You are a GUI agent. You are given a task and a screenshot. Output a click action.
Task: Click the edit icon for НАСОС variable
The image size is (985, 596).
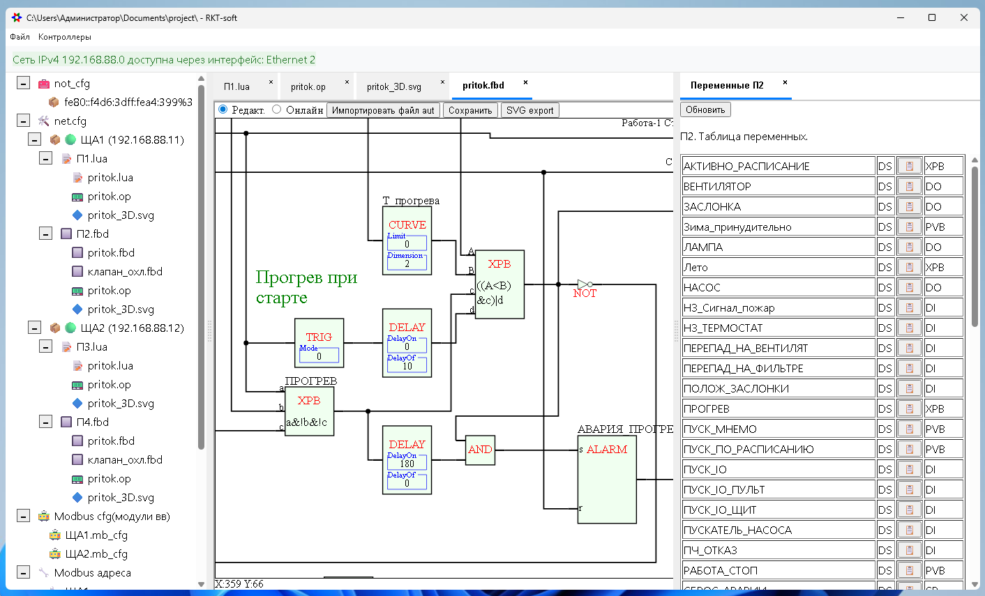(x=909, y=288)
